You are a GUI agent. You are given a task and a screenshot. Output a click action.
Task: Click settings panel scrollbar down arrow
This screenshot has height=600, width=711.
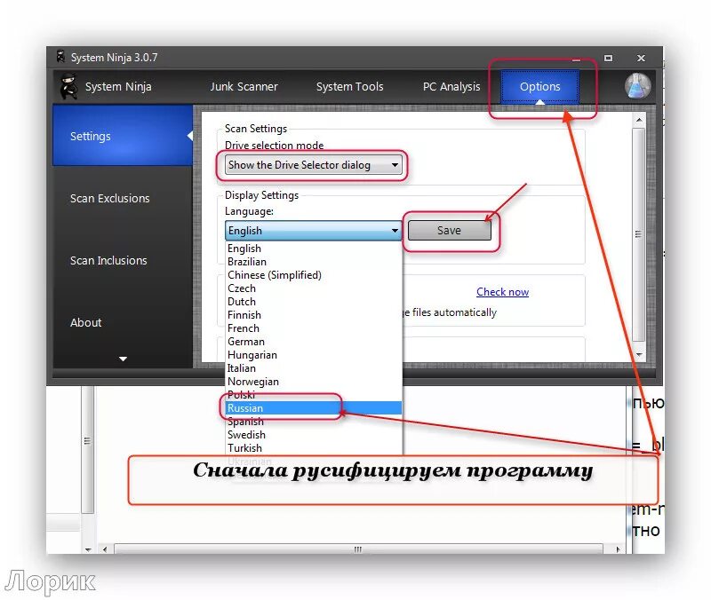pyautogui.click(x=639, y=354)
